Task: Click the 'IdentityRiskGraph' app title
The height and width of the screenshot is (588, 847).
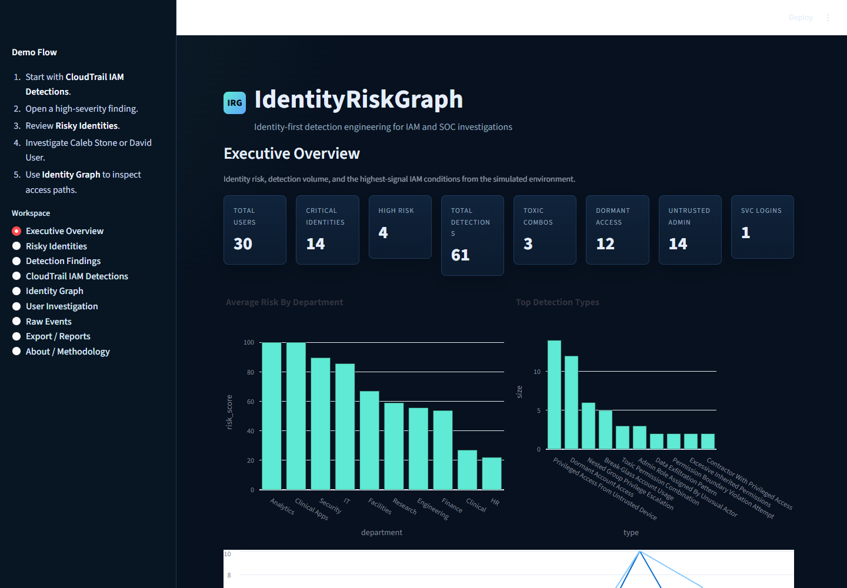Action: (359, 99)
